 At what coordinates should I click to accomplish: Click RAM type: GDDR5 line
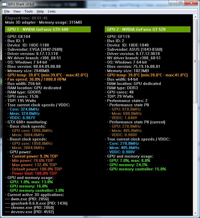(x=23, y=92)
